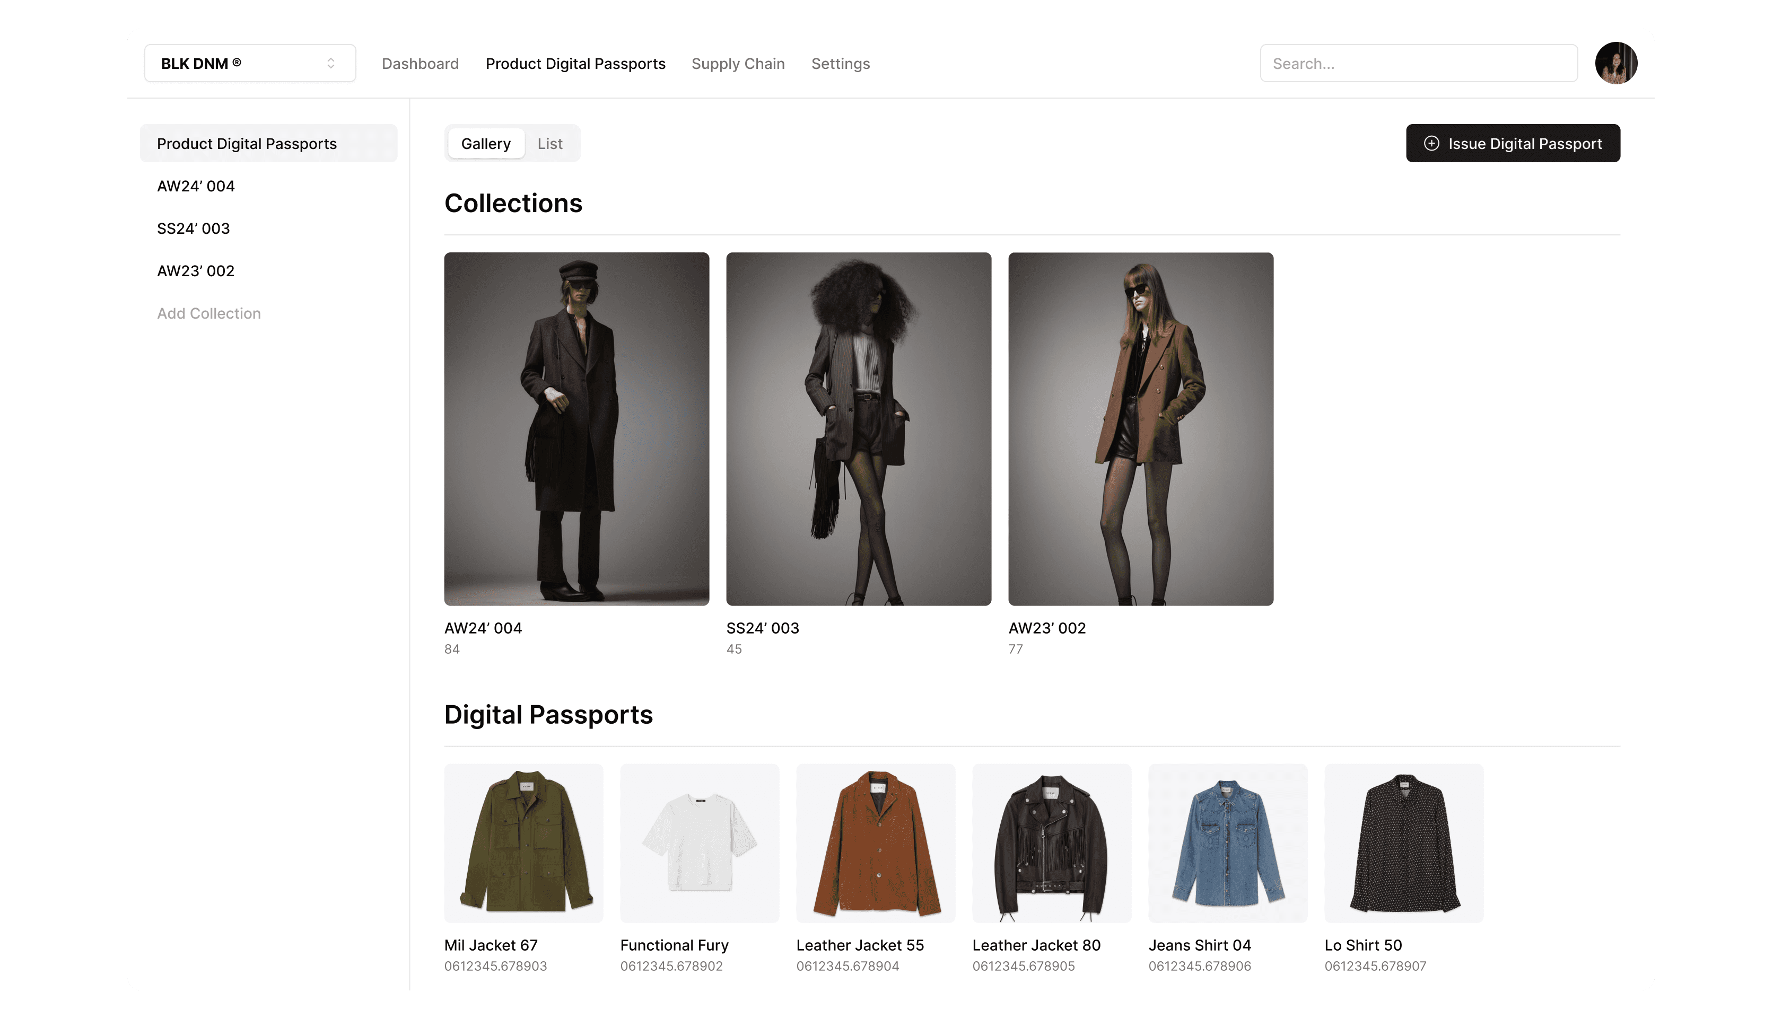Go to Supply Chain tab
This screenshot has height=1018, width=1782.
point(738,64)
